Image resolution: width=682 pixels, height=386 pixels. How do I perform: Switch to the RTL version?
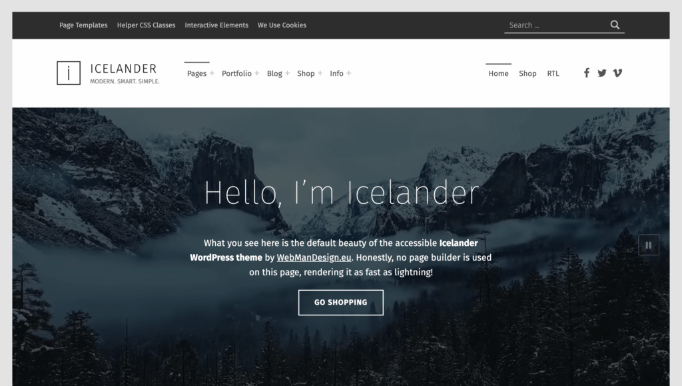(x=553, y=73)
